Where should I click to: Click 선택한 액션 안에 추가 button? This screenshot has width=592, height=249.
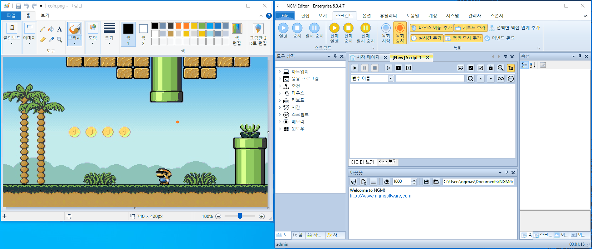tap(514, 28)
